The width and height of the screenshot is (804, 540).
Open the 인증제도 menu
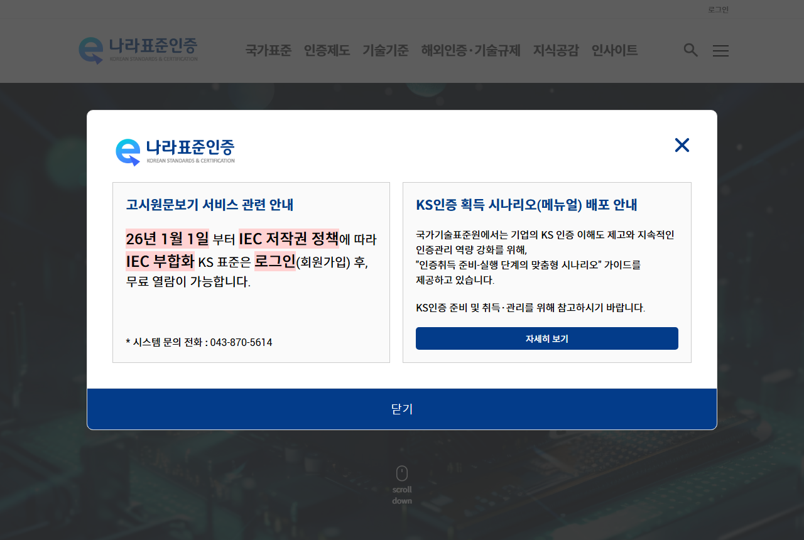[x=327, y=50]
